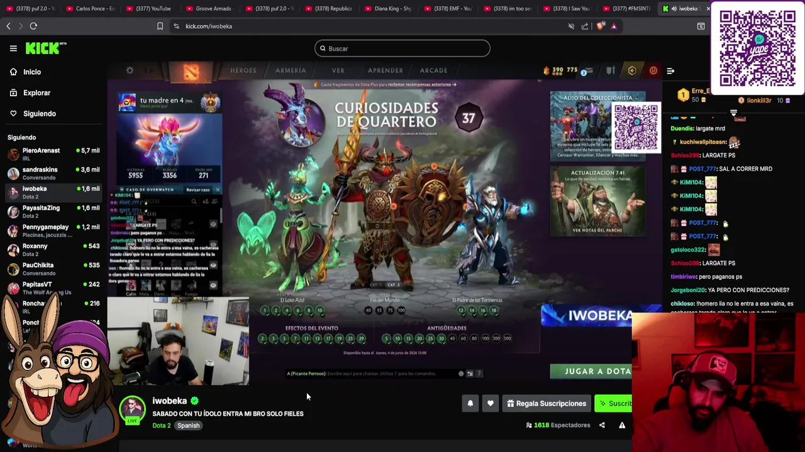Click the KICK logo
This screenshot has width=805, height=452.
coord(45,48)
